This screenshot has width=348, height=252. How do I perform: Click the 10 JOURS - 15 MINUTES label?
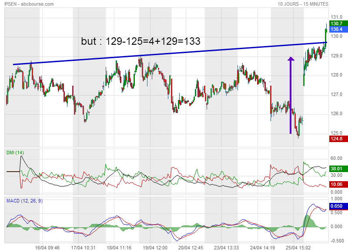click(x=303, y=4)
